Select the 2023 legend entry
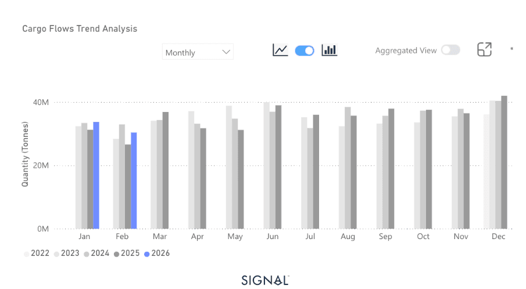Screen dimensions: 526x289 point(67,254)
